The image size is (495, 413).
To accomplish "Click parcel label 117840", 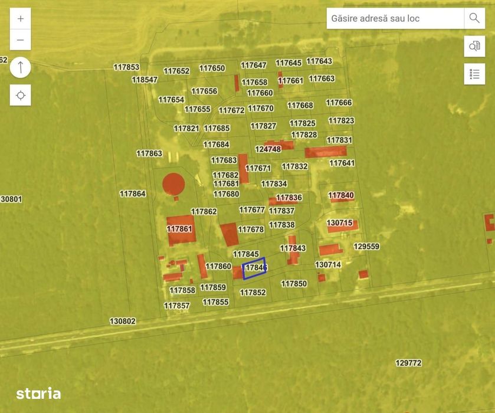I will click(x=341, y=195).
